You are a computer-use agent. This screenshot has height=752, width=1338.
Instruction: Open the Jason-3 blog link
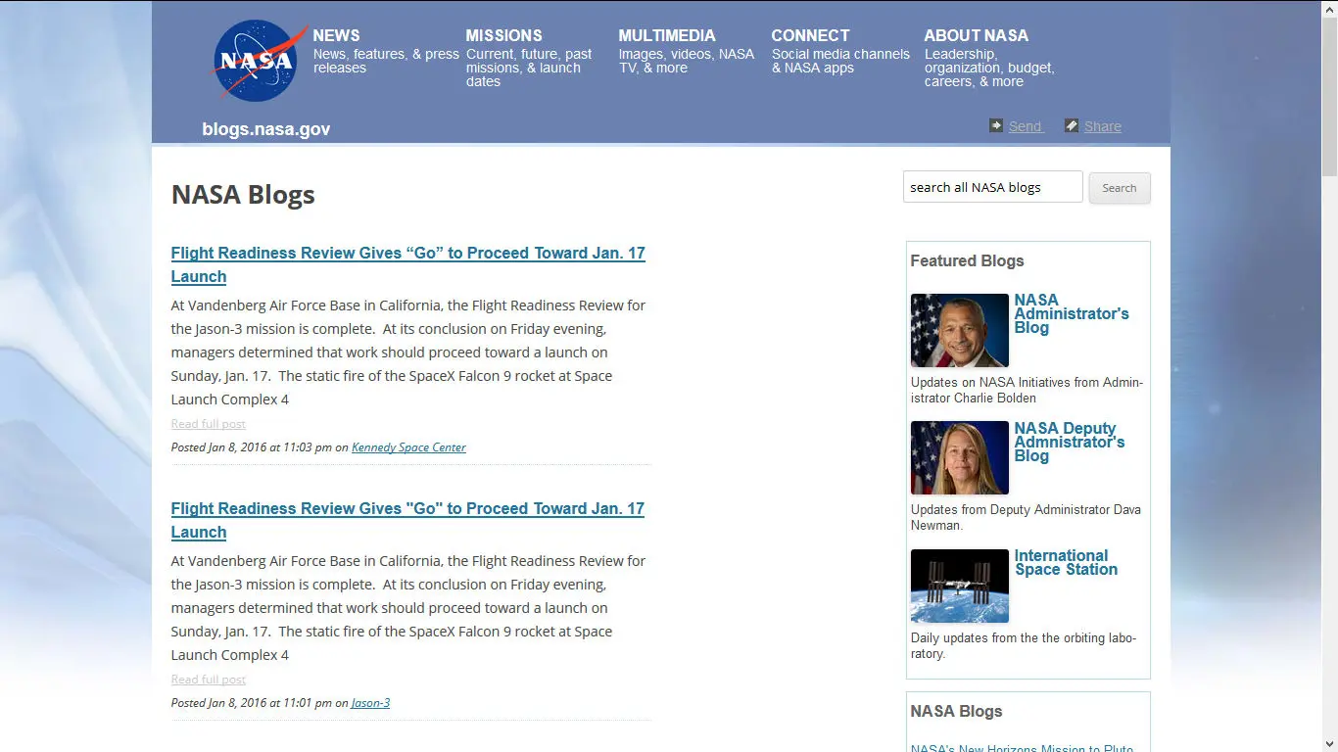(x=370, y=702)
